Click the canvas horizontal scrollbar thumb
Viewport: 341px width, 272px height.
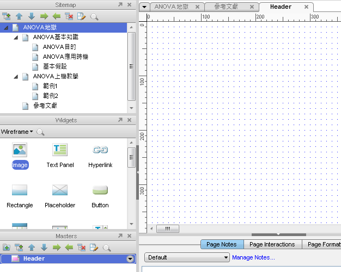point(168,228)
